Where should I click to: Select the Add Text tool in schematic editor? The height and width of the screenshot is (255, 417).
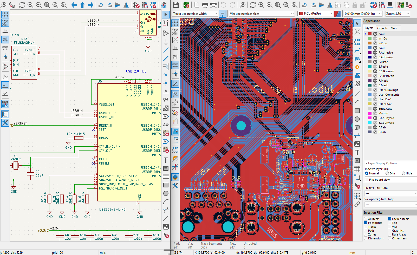pos(166,160)
